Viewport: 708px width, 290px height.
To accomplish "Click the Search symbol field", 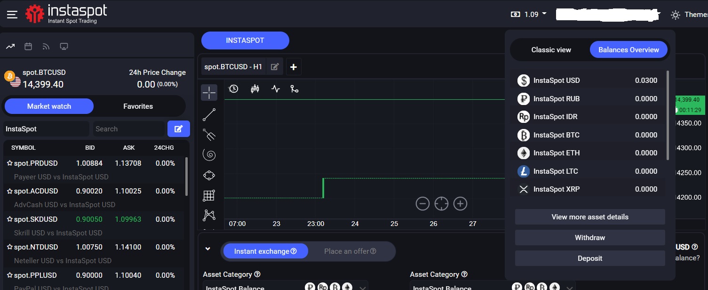I will [128, 129].
